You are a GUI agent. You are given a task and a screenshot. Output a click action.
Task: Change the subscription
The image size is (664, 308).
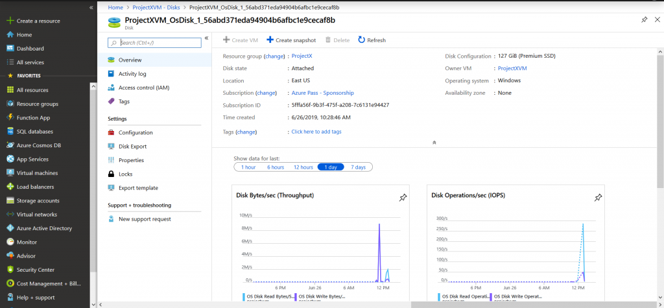click(266, 93)
